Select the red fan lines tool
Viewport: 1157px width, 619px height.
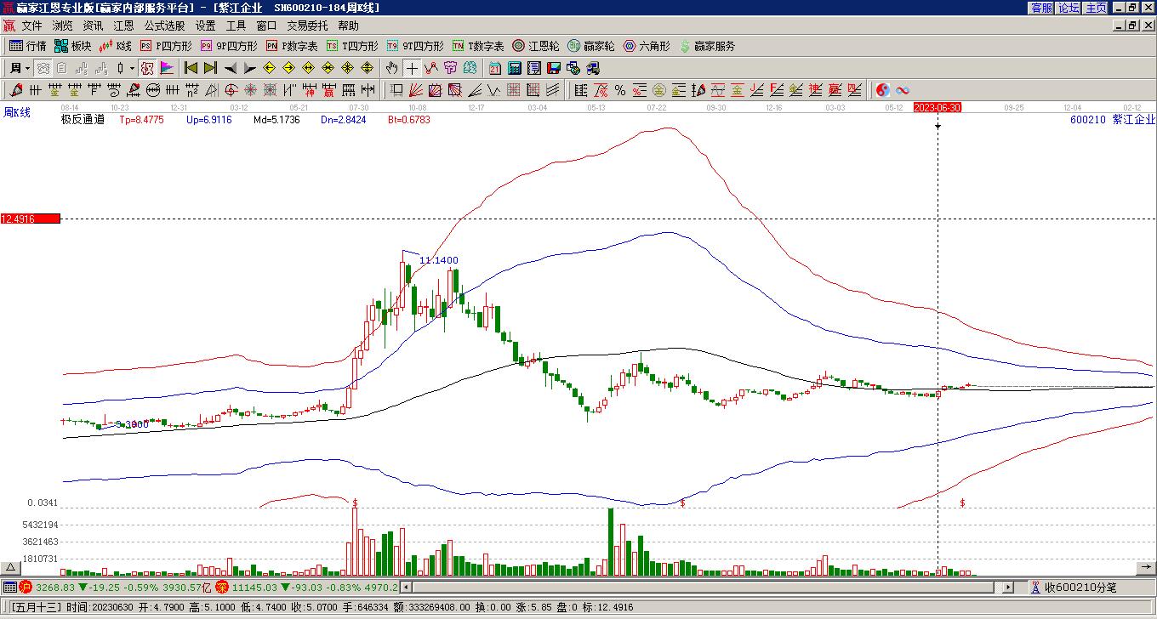coord(416,90)
